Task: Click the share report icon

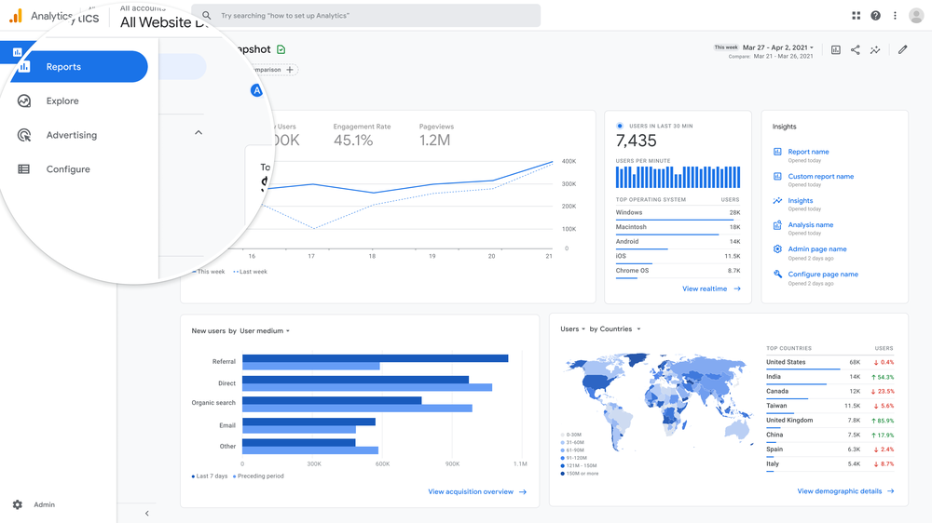Action: tap(856, 50)
